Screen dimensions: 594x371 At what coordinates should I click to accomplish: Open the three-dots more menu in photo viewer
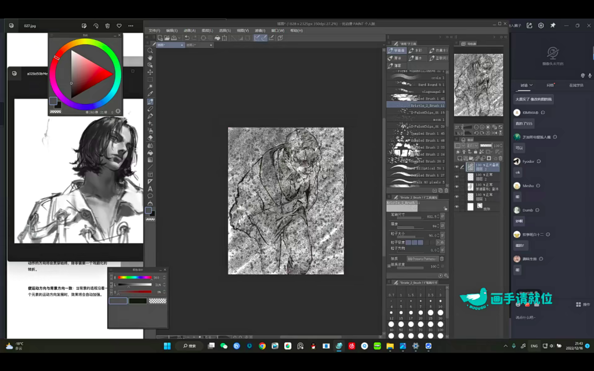[x=131, y=26]
